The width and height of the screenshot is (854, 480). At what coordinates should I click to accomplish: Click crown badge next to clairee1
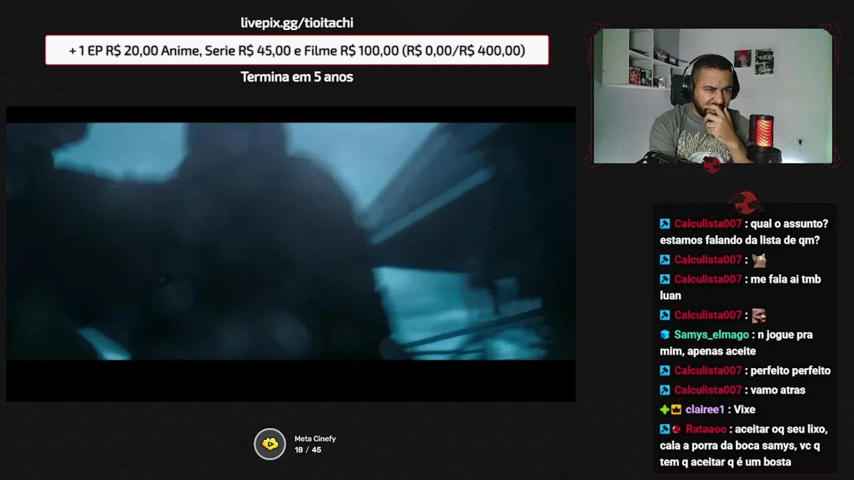676,409
